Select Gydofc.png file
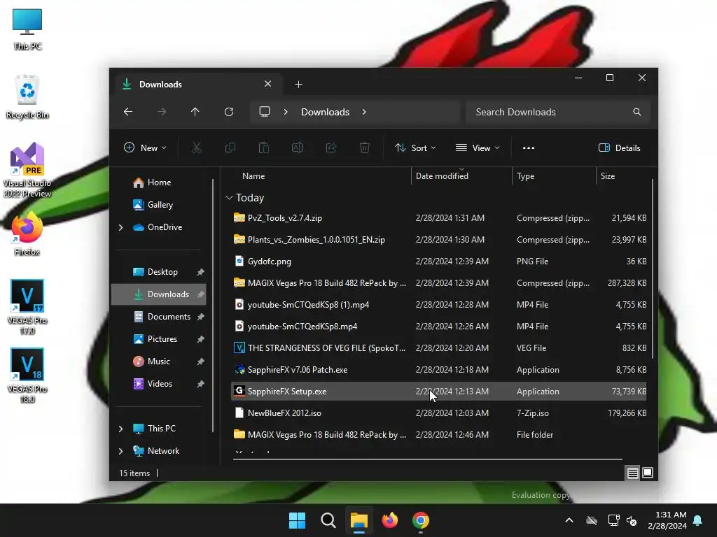This screenshot has height=537, width=717. [x=439, y=262]
